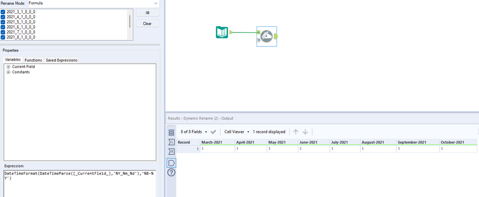This screenshot has width=479, height=197.
Task: Uncheck the 2021_3_1_0_0_0 field
Action: (x=3, y=12)
